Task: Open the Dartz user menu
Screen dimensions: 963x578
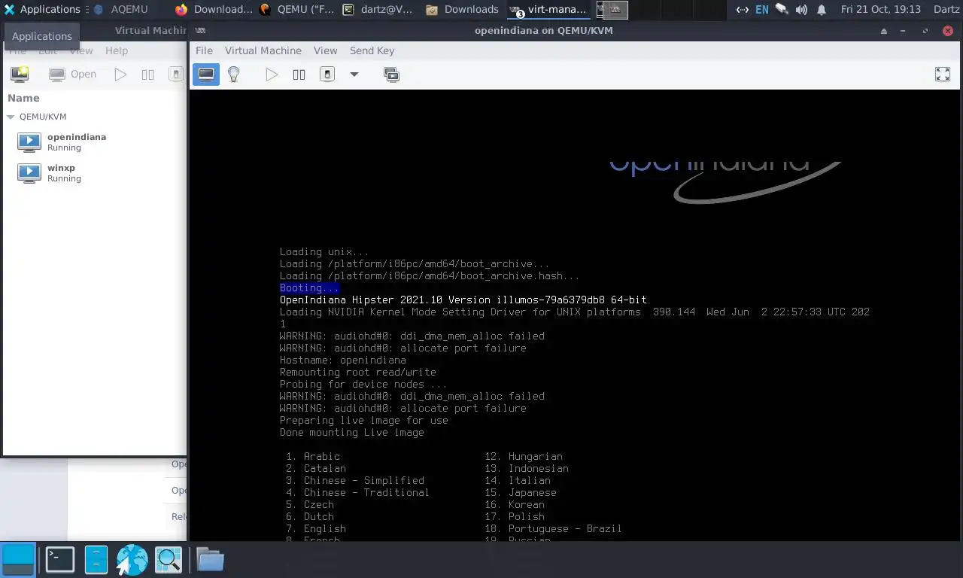Action: point(946,9)
